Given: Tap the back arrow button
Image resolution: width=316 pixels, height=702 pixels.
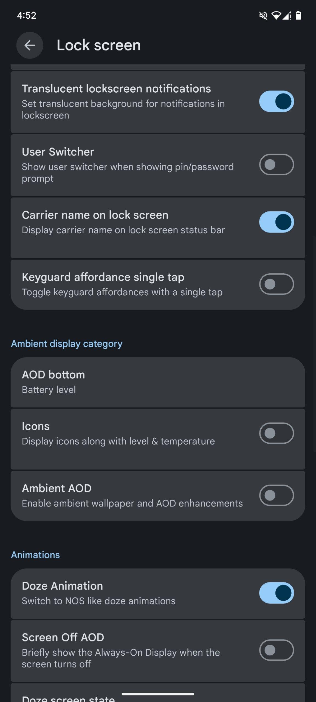Looking at the screenshot, I should pyautogui.click(x=30, y=45).
